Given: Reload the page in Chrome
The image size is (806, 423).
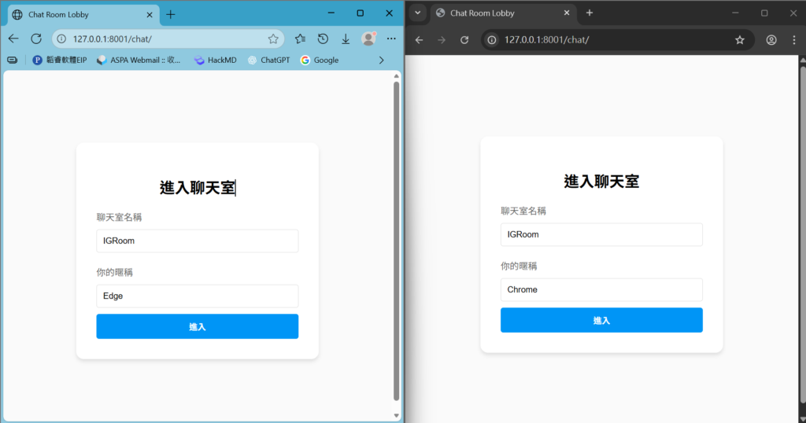Looking at the screenshot, I should coord(464,40).
